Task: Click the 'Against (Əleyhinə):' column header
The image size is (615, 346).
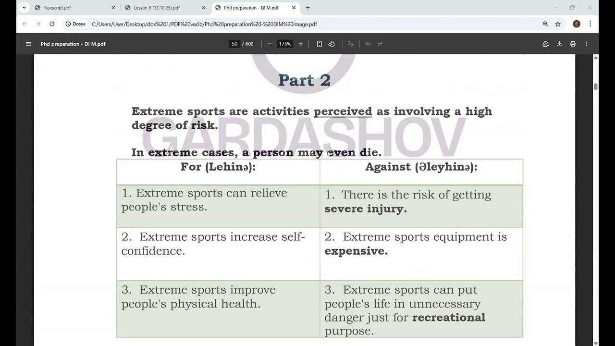Action: 421,167
